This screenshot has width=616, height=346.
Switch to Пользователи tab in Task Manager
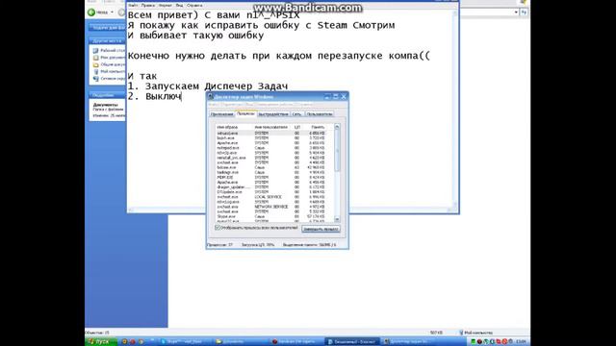320,114
